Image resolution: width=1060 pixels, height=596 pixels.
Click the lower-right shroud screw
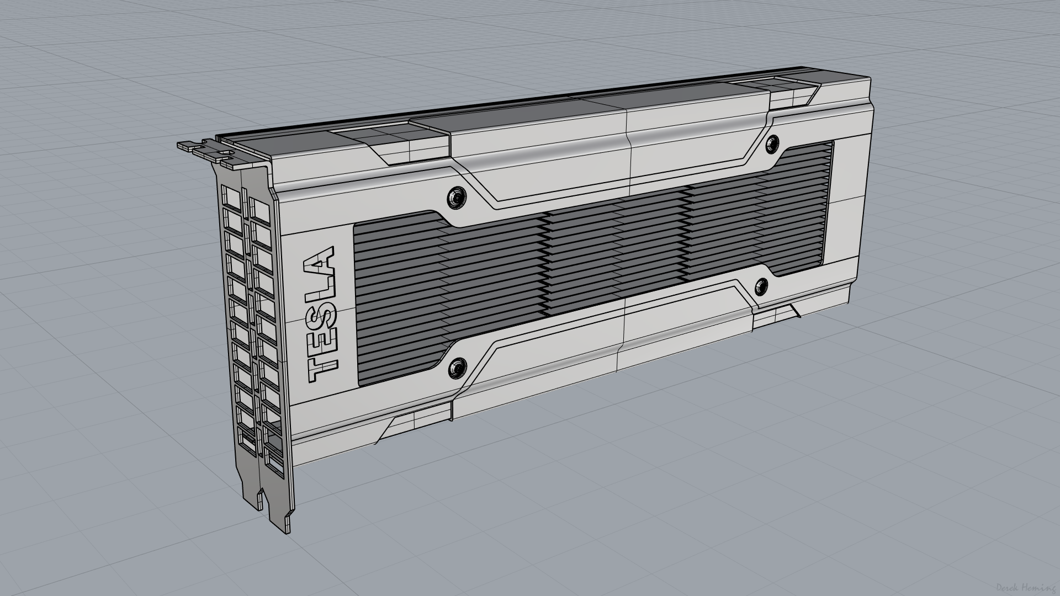point(761,286)
